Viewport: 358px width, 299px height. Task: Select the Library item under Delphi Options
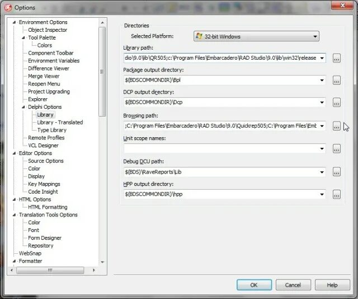coord(45,115)
